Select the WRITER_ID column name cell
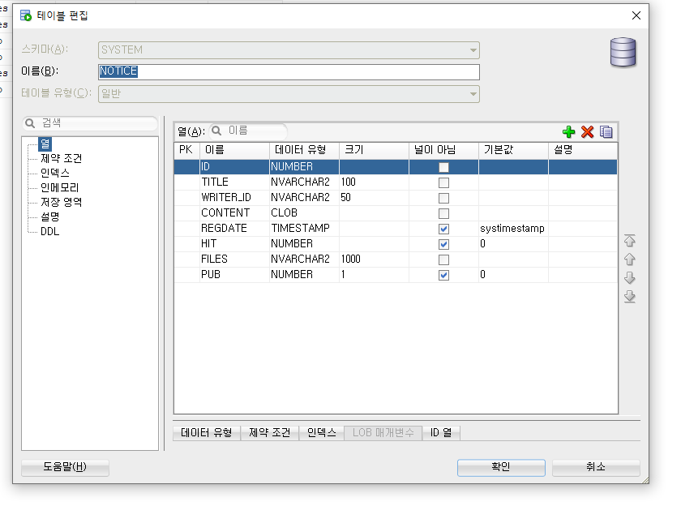Screen dimensions: 681x506 [x=234, y=198]
